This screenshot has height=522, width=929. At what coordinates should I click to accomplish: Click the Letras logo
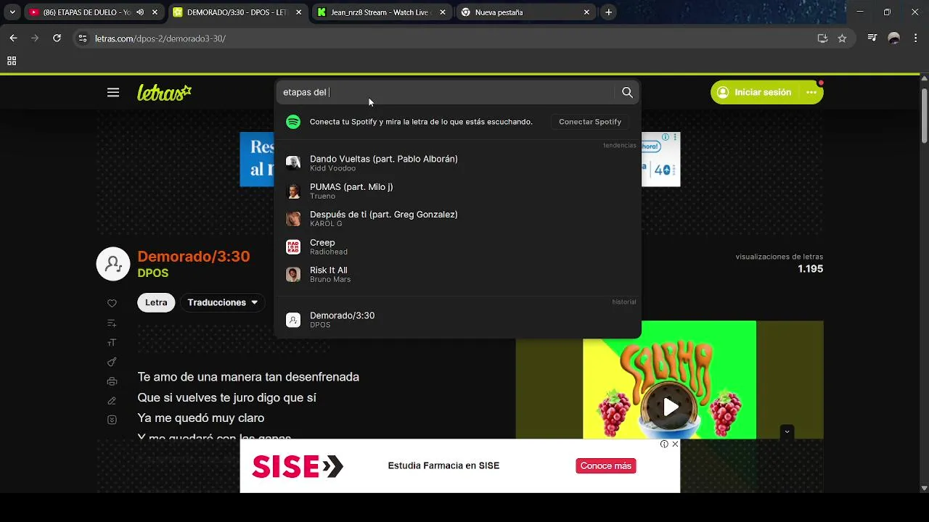pos(165,92)
